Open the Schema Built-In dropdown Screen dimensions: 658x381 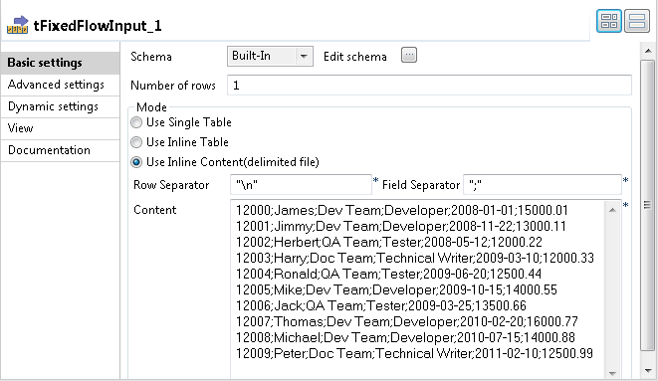(x=270, y=56)
